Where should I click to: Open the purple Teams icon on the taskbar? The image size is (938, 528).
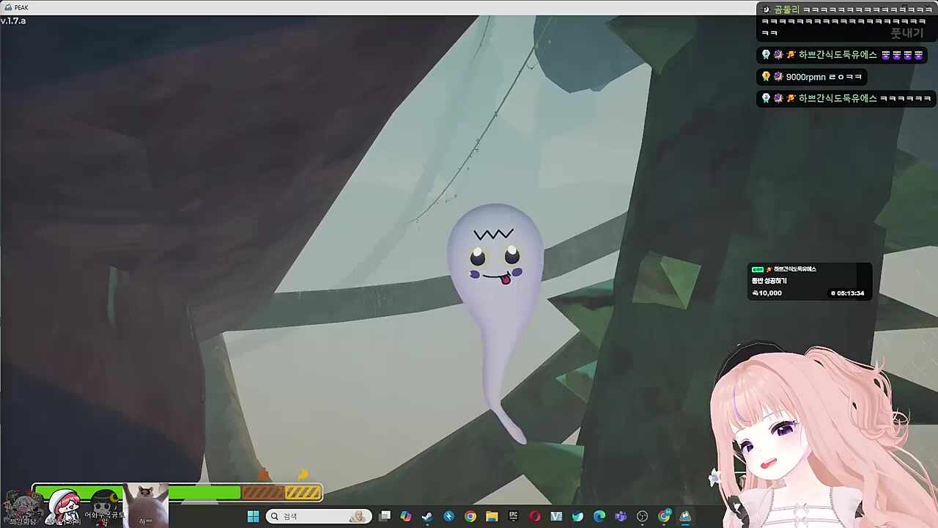click(x=621, y=516)
